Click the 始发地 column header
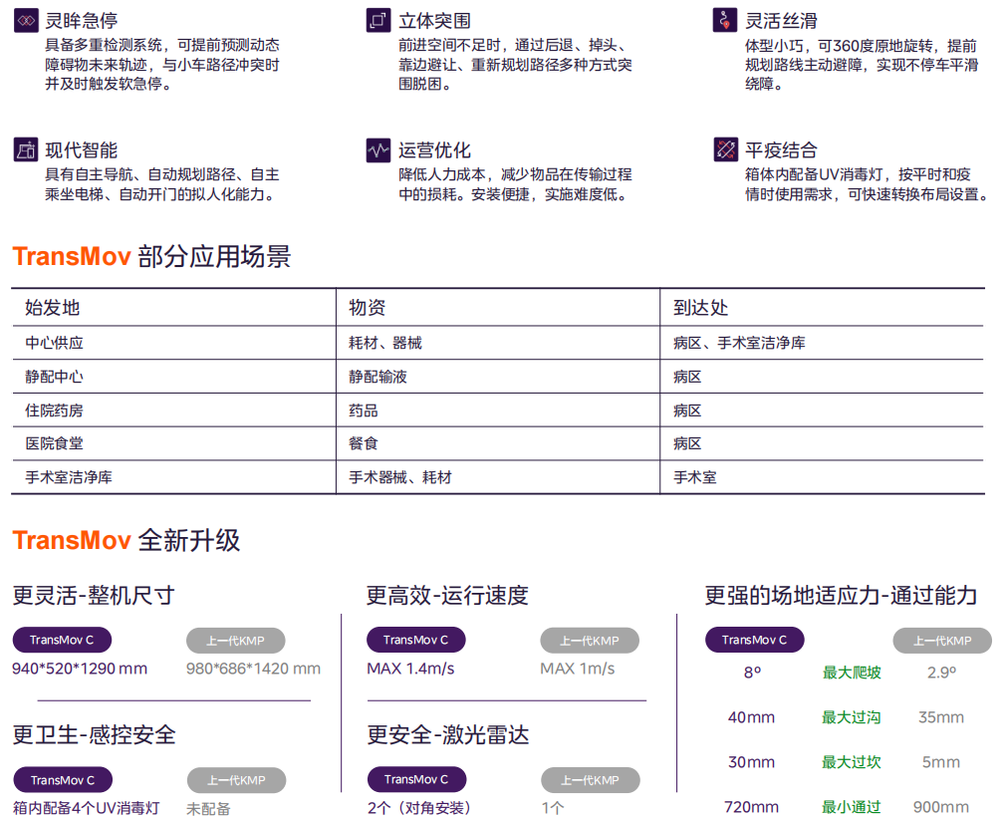This screenshot has width=1002, height=817. point(53,308)
